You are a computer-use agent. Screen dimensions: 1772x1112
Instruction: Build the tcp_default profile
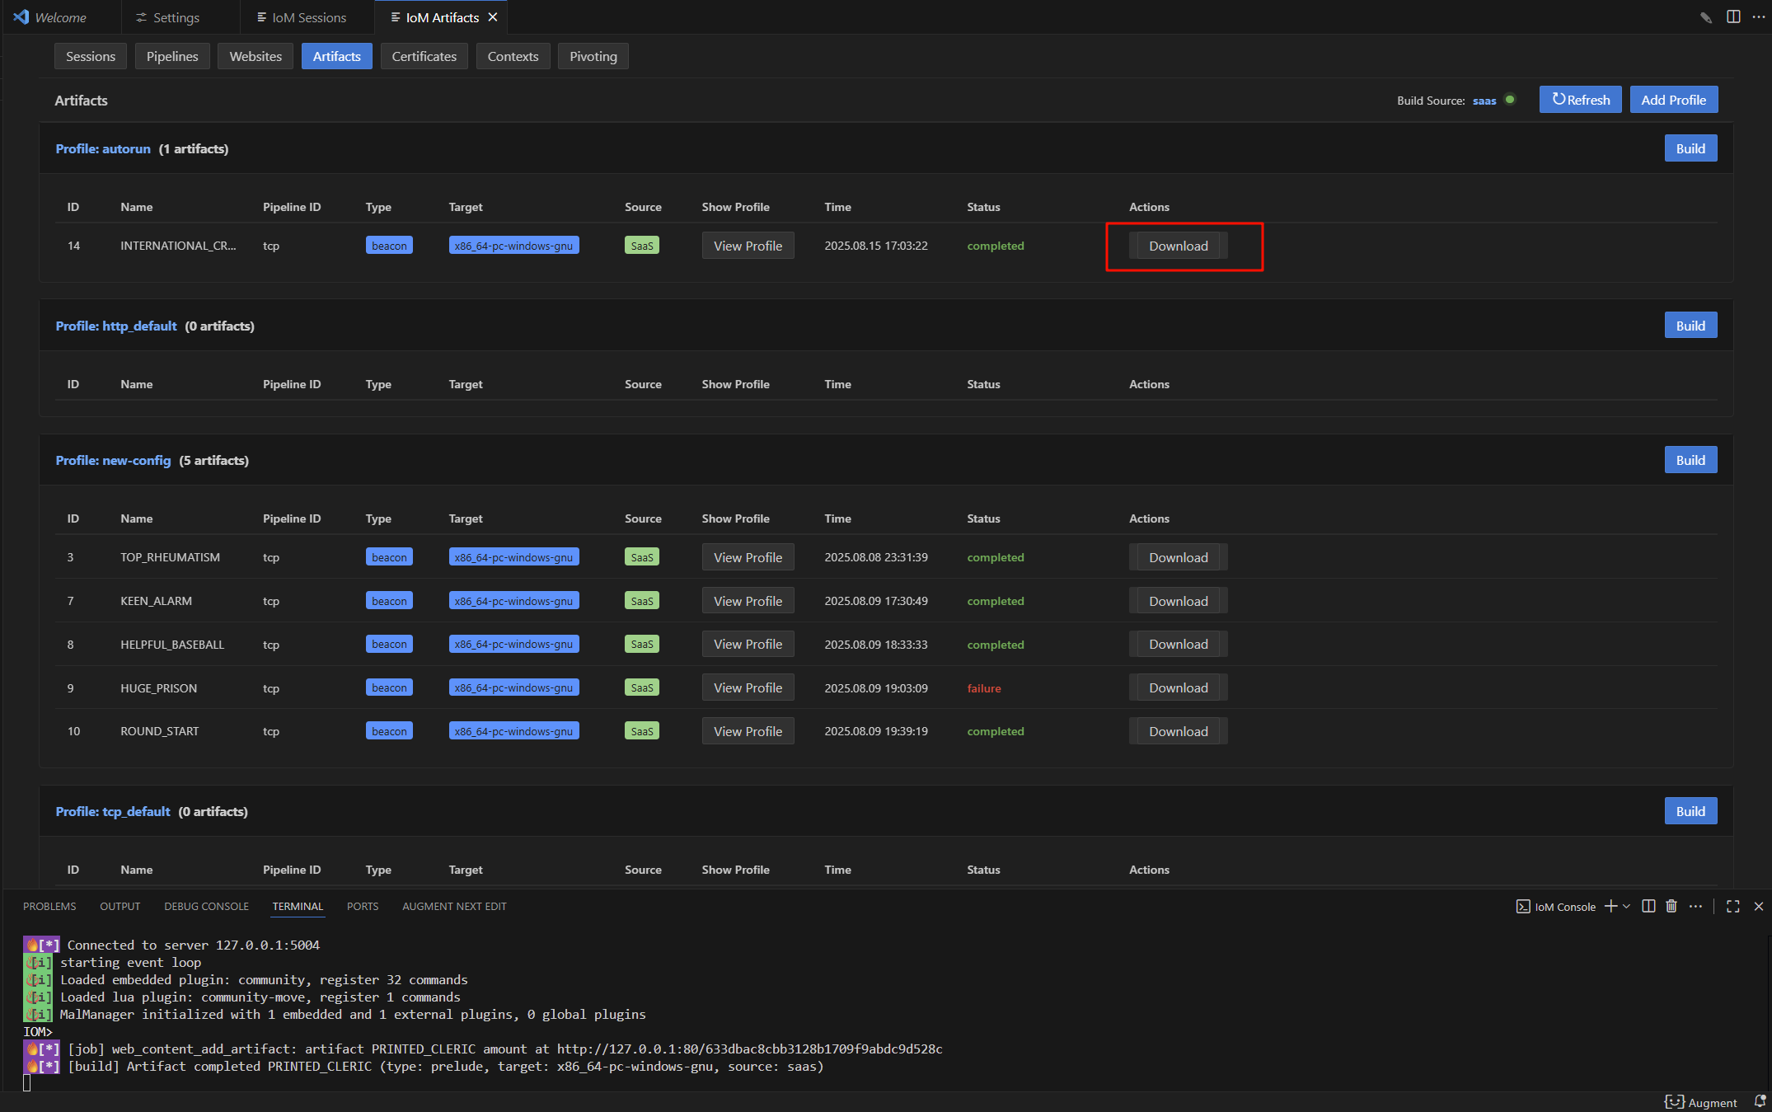(x=1690, y=811)
